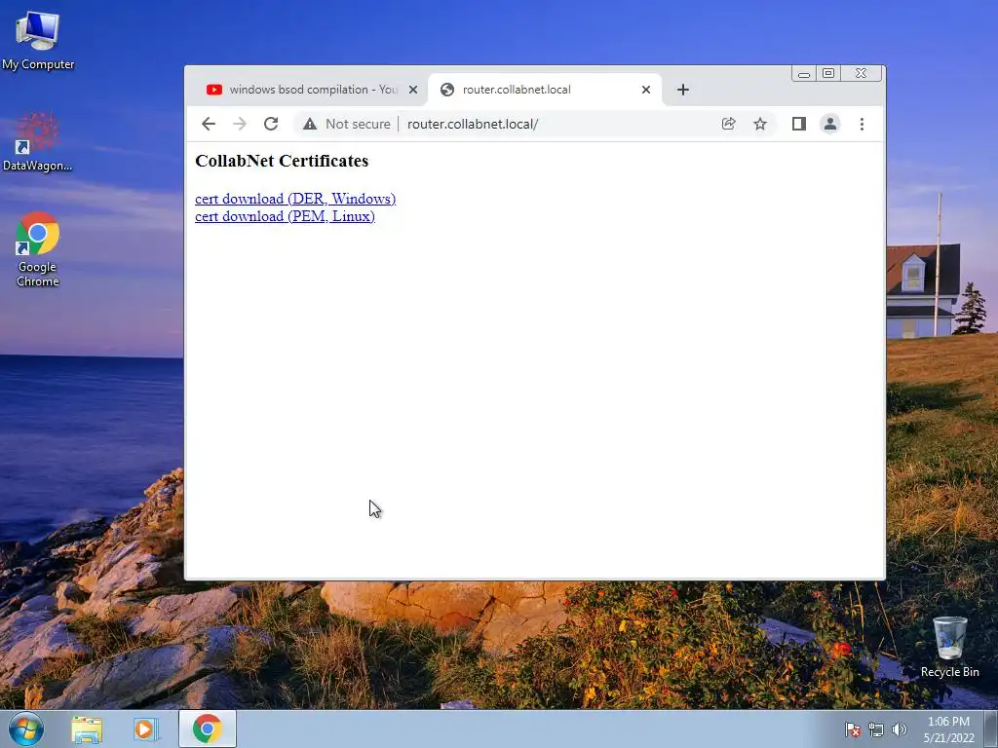The image size is (998, 748).
Task: Click the Not secure warning icon
Action: click(x=310, y=124)
